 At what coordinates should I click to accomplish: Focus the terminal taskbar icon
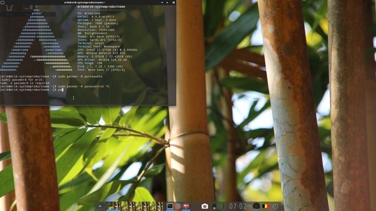click(170, 206)
